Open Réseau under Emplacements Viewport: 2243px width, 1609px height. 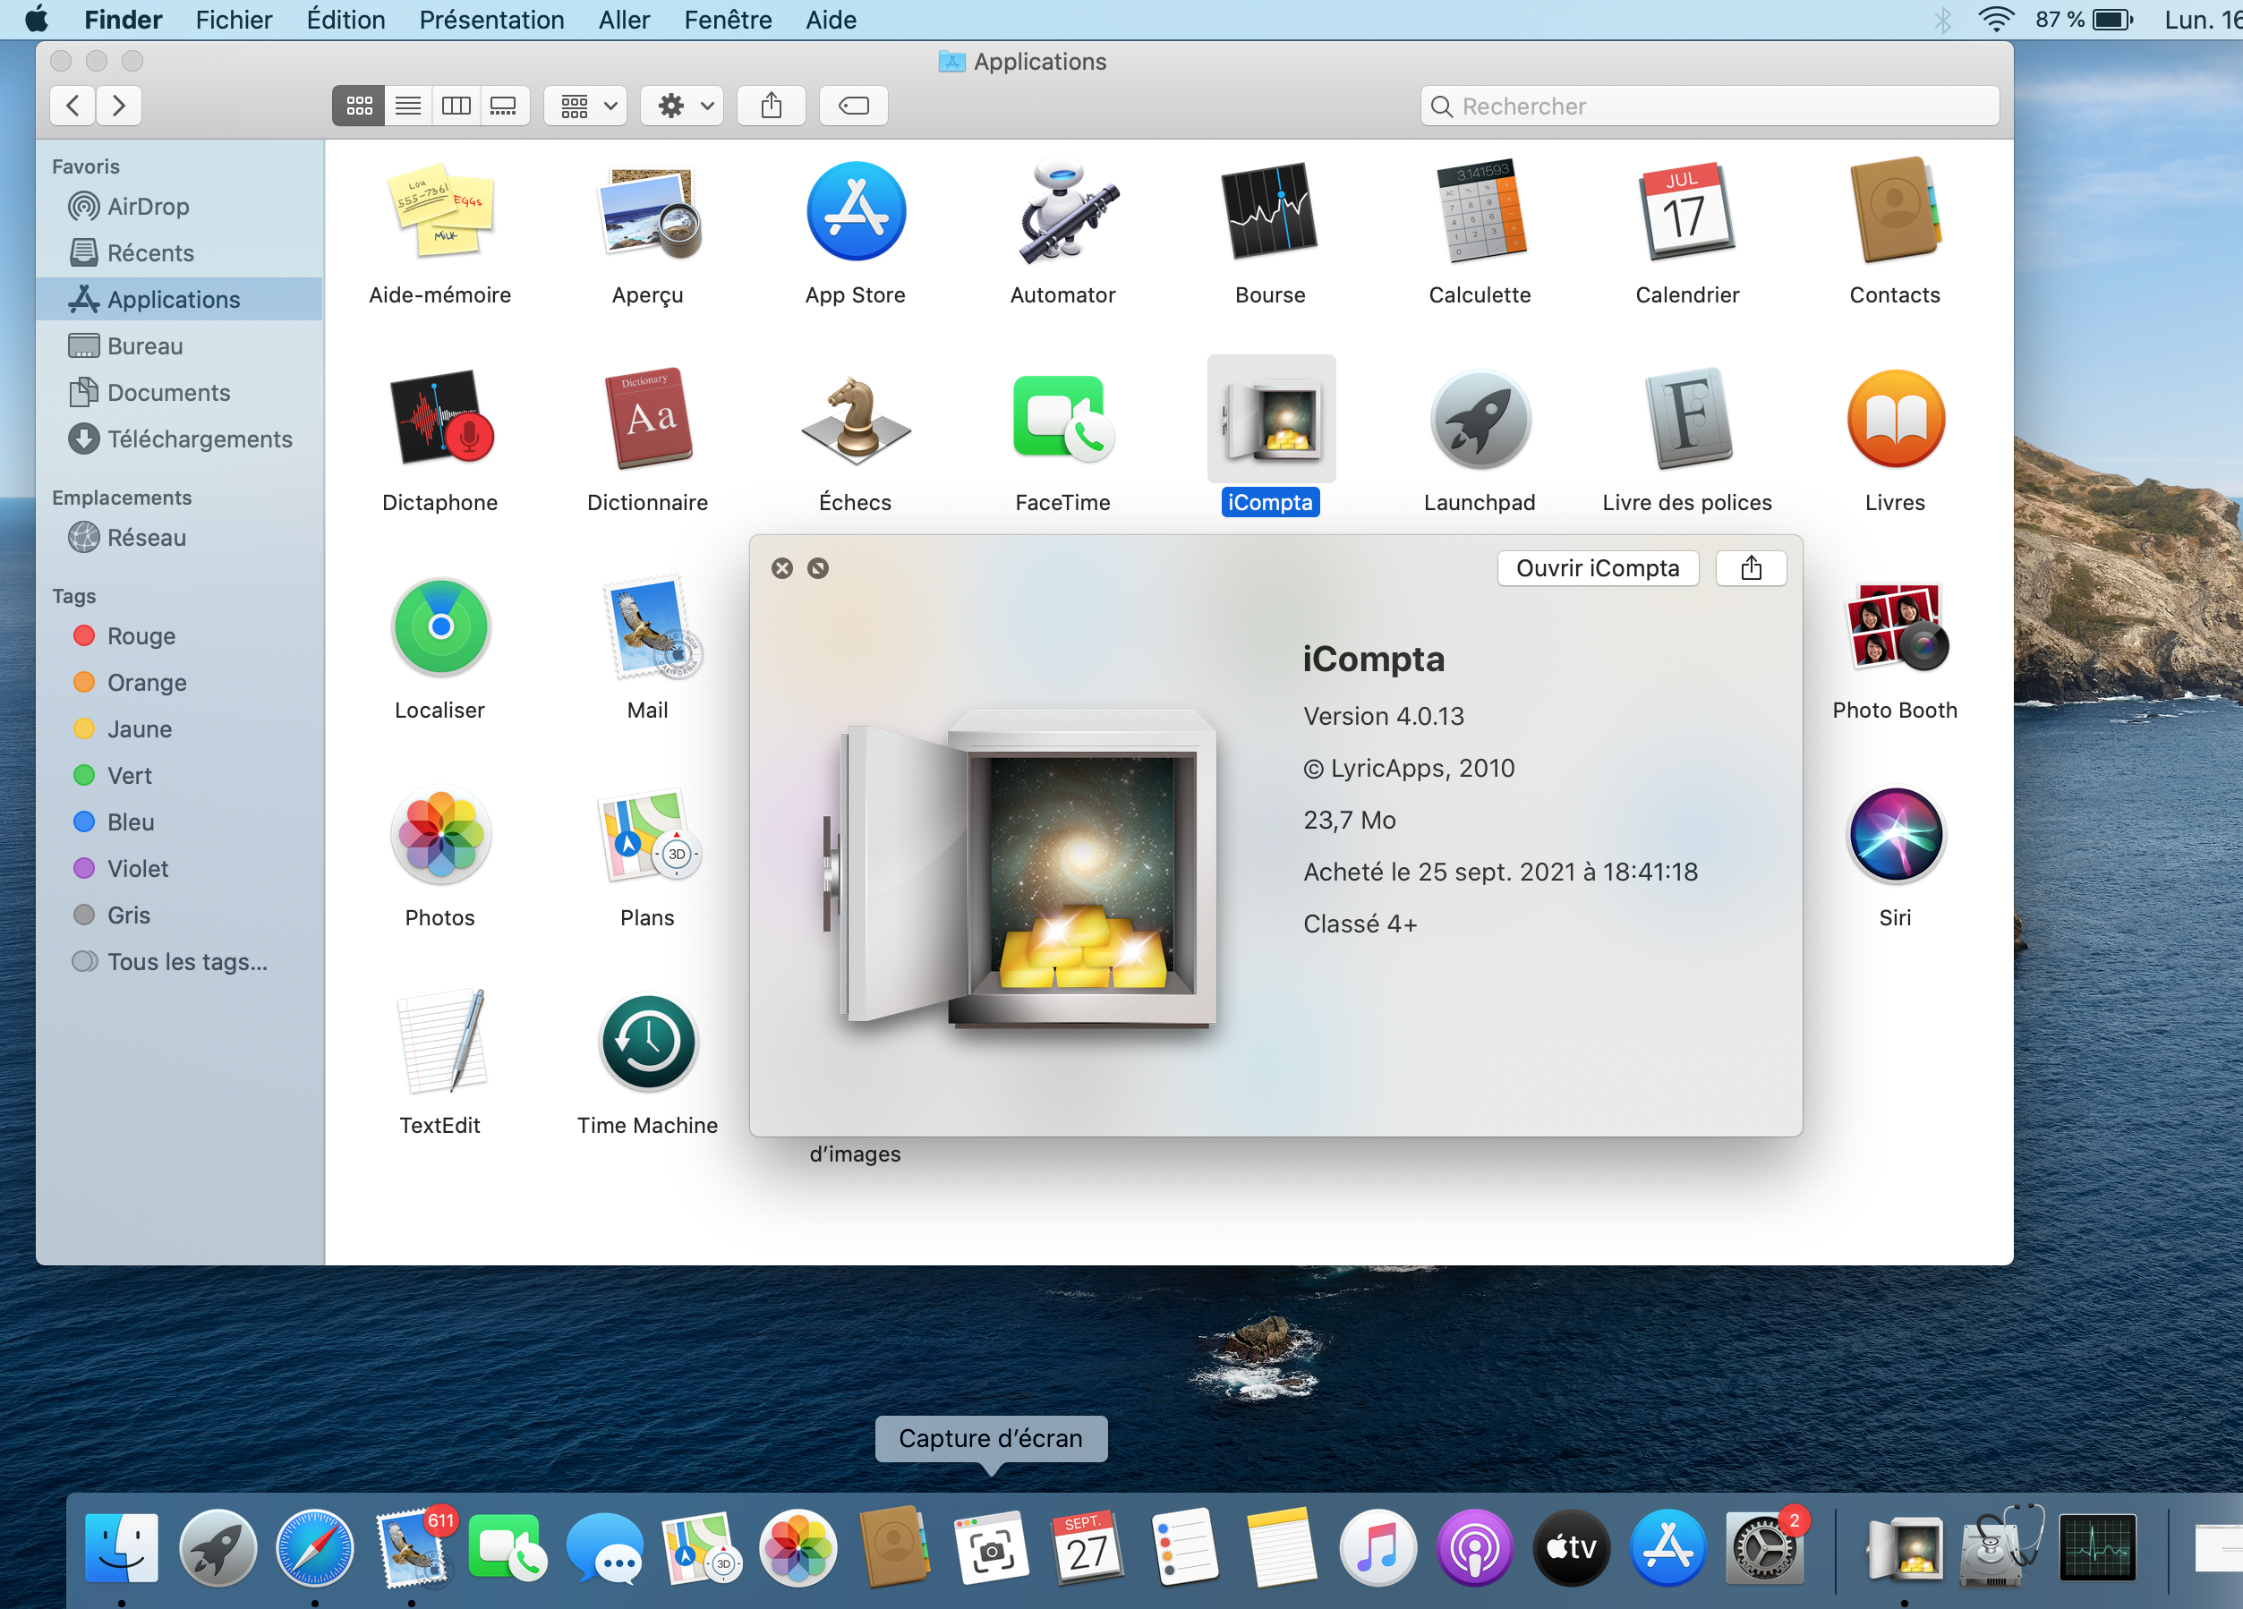pos(180,537)
